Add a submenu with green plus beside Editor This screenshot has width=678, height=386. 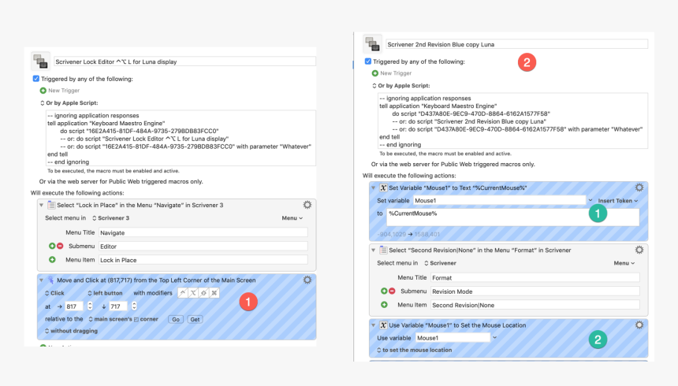pos(52,246)
